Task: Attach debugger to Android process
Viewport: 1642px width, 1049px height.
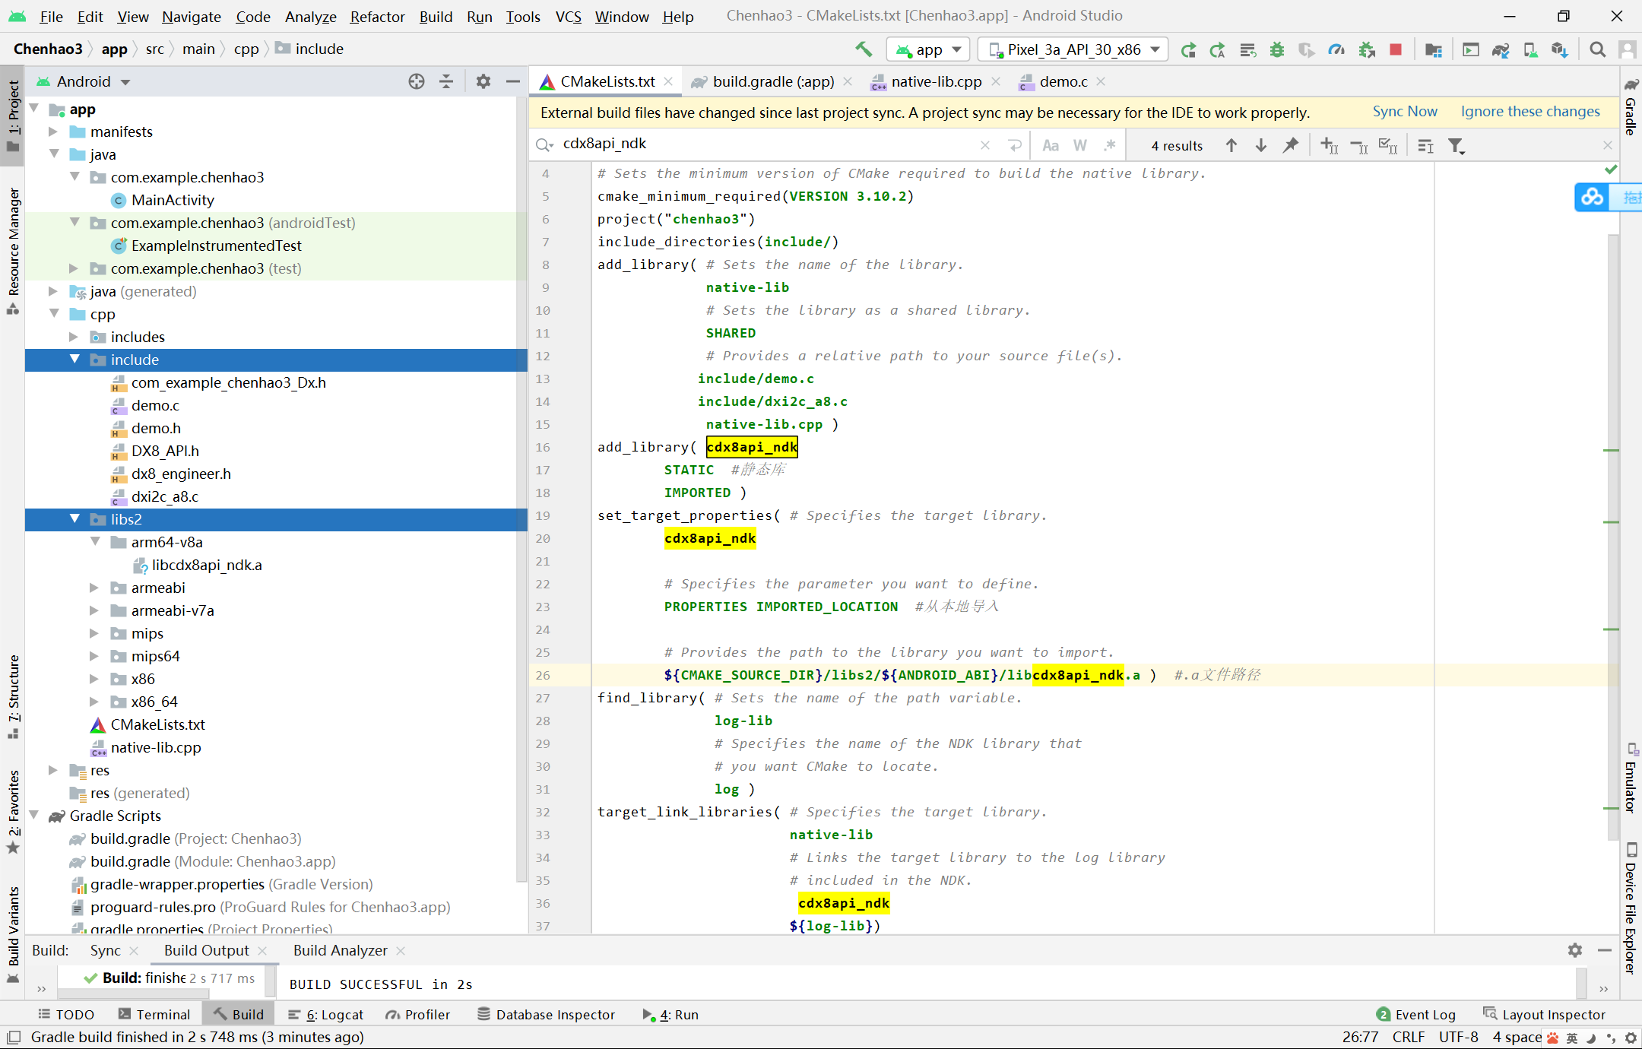Action: [1368, 49]
